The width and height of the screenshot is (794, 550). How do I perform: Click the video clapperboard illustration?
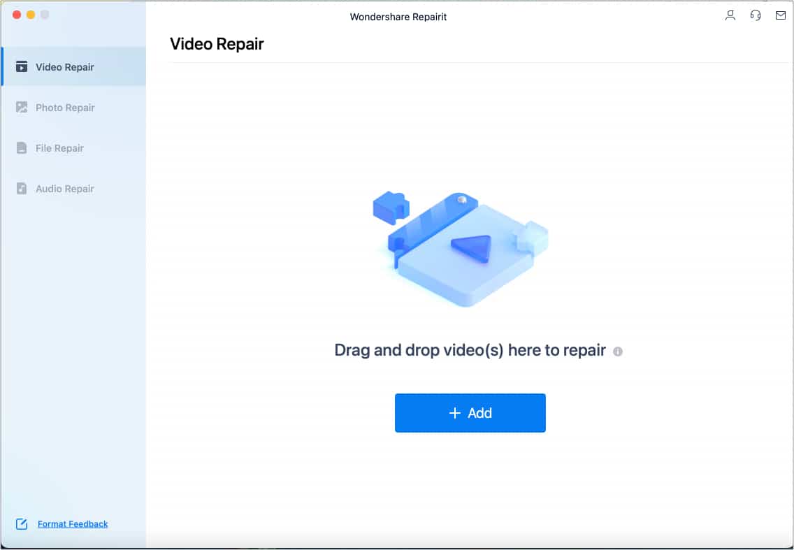point(461,248)
